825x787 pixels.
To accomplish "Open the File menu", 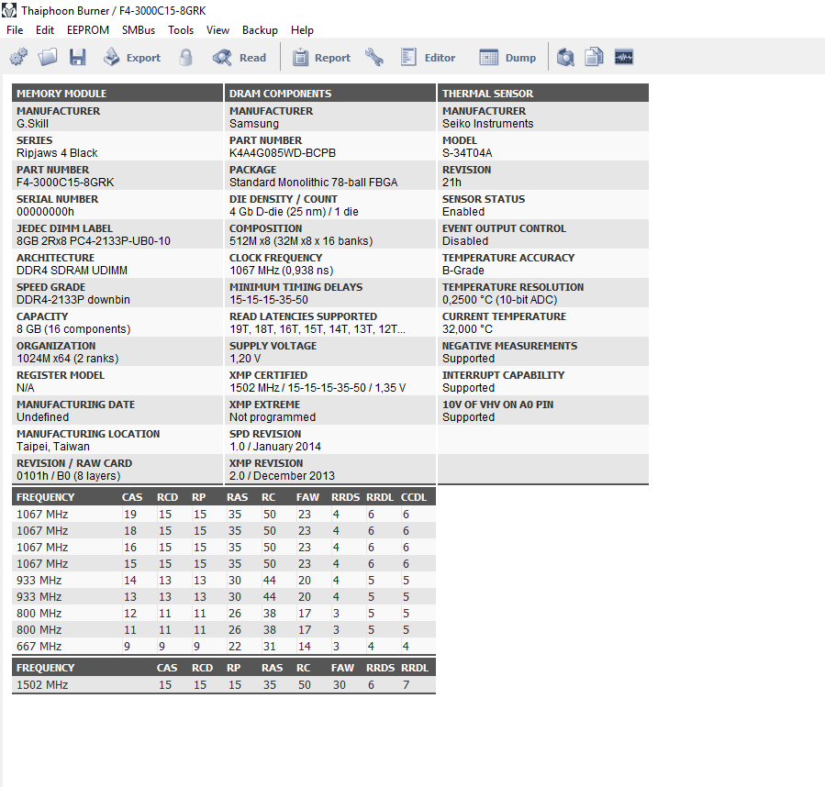I will pos(15,30).
